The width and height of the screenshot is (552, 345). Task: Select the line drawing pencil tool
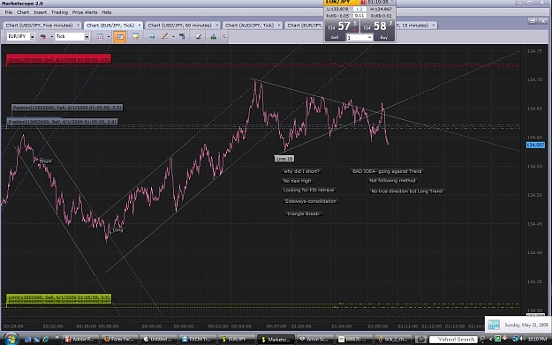point(164,36)
